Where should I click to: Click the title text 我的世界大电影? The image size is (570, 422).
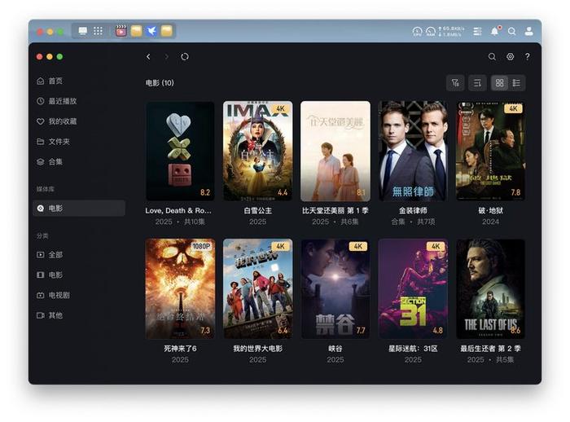tap(258, 349)
